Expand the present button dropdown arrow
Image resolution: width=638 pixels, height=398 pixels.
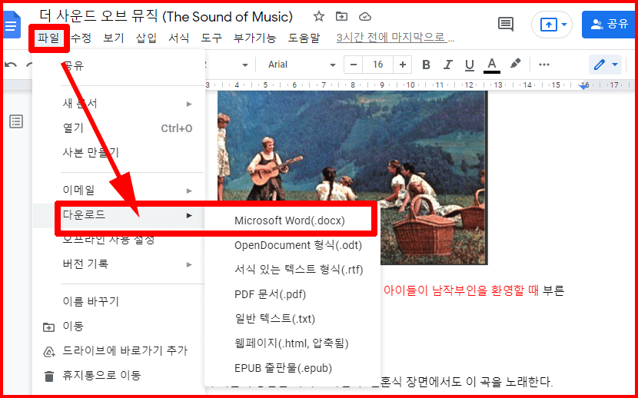(x=564, y=25)
